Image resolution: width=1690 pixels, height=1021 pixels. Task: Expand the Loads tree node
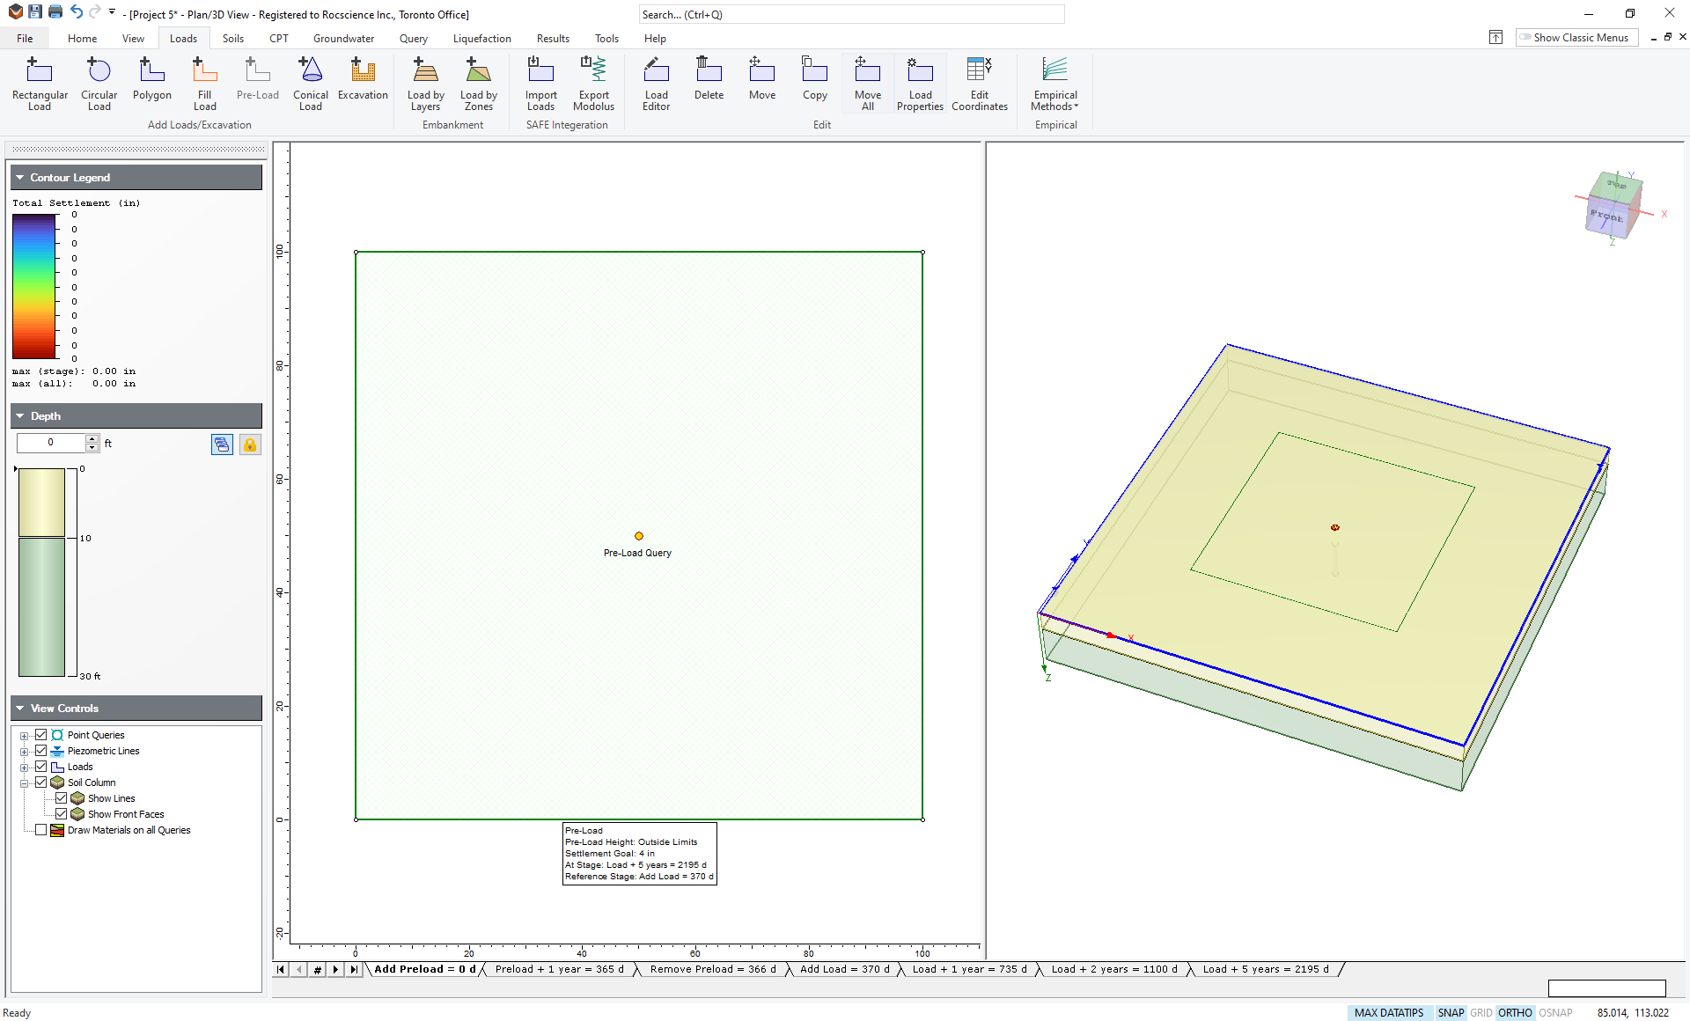tap(25, 768)
